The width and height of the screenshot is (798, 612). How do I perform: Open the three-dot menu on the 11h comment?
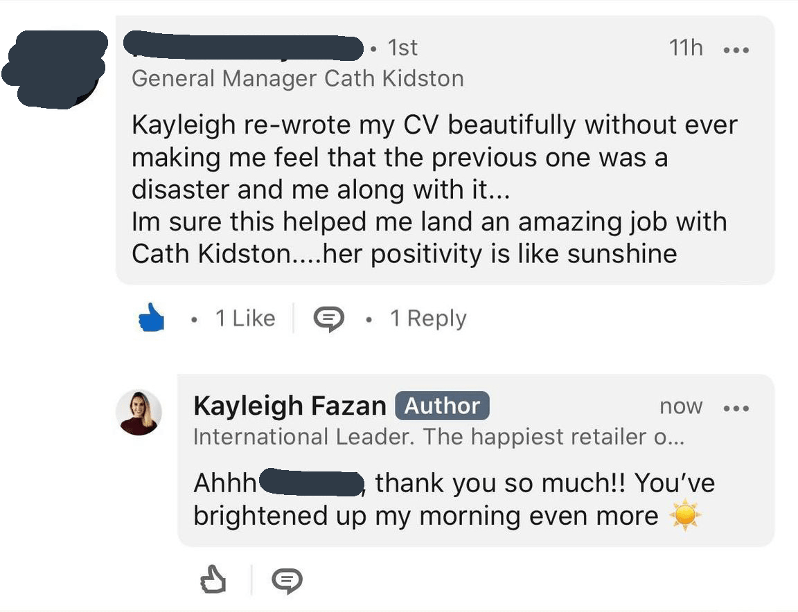pos(736,50)
